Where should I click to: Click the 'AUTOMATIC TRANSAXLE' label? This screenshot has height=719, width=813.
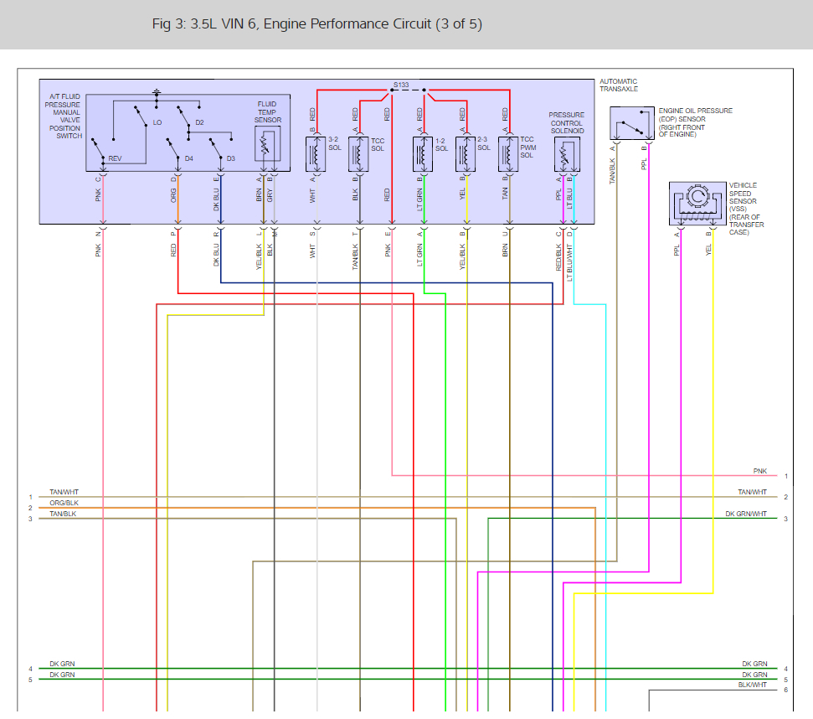tap(619, 85)
